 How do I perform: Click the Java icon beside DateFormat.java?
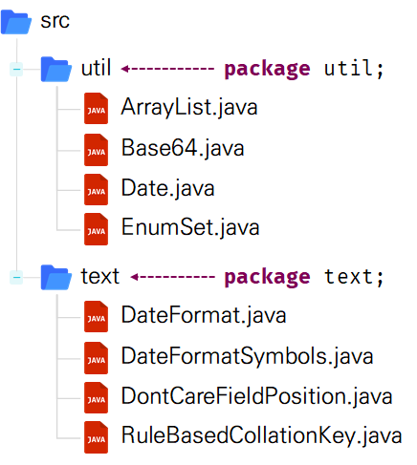[96, 316]
